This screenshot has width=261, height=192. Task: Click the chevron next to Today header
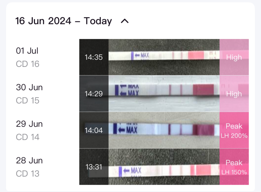(x=125, y=21)
